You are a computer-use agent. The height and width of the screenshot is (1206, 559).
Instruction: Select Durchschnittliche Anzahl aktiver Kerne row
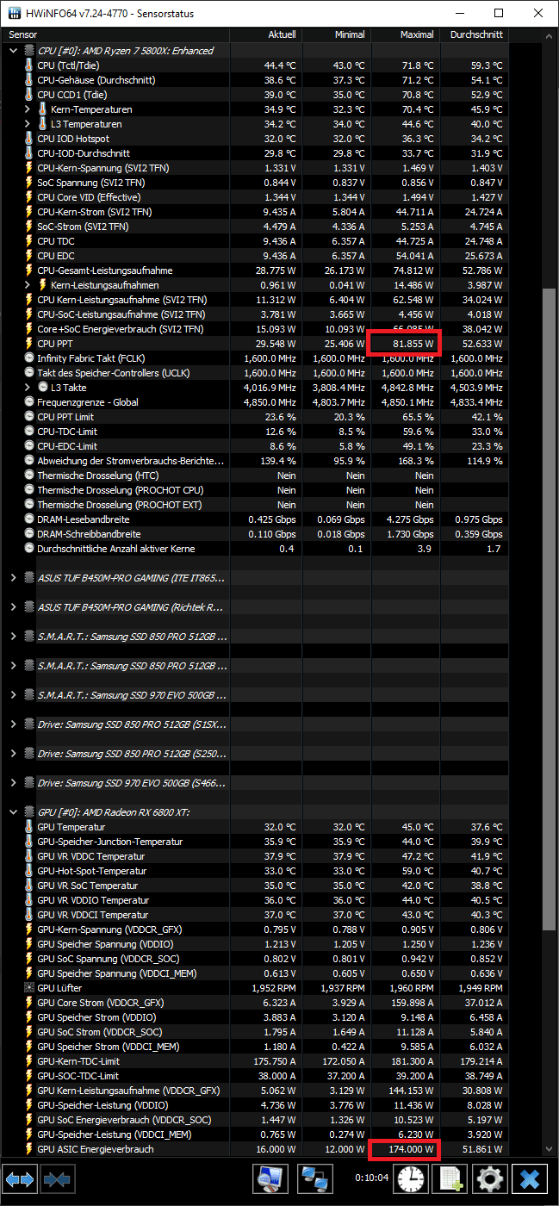pyautogui.click(x=257, y=549)
